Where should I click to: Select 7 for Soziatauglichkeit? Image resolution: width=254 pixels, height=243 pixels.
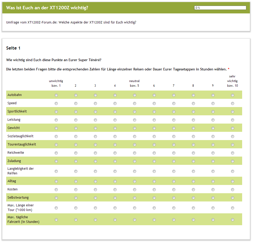tap(174, 136)
